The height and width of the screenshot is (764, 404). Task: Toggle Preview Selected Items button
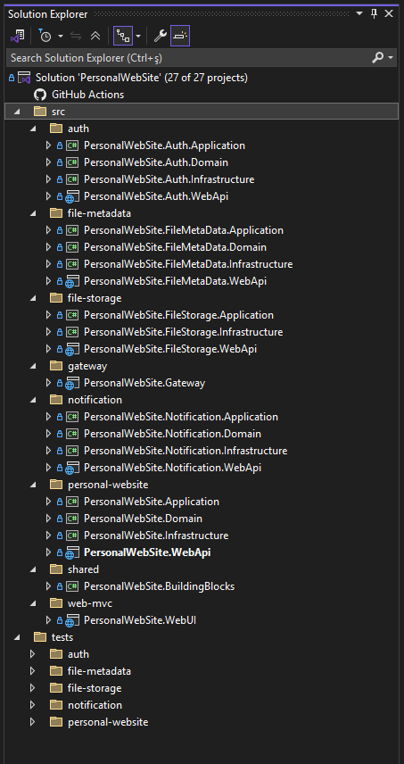180,36
